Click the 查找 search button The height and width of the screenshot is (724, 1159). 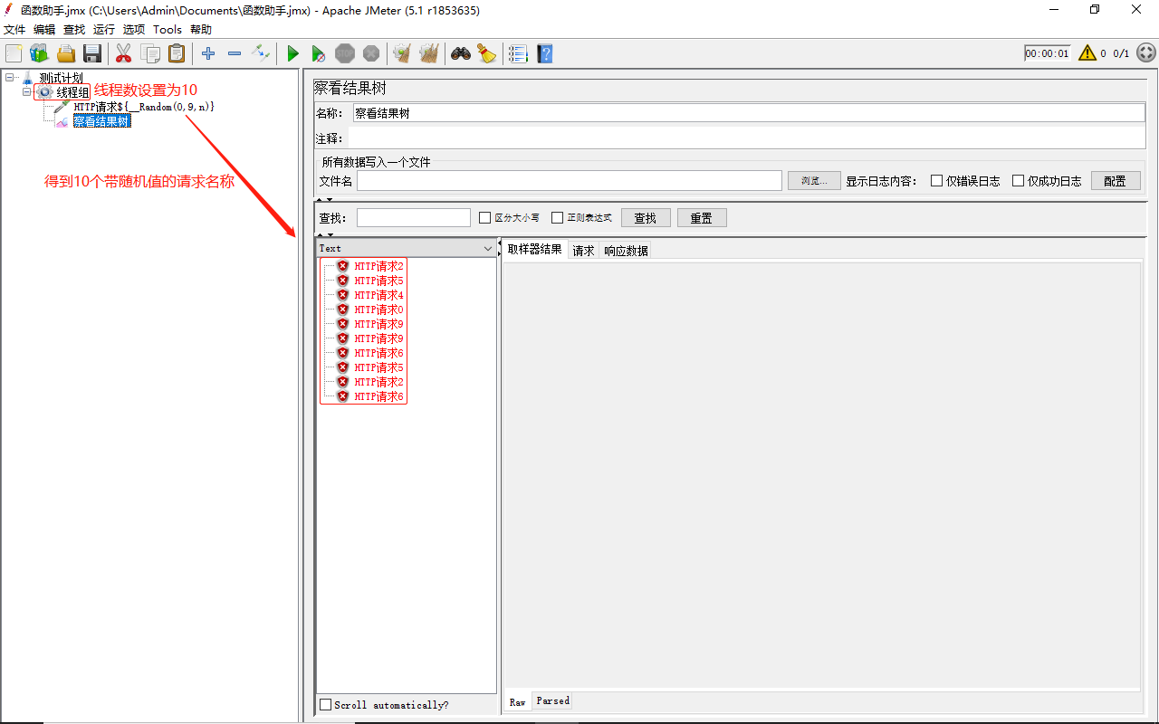click(646, 218)
